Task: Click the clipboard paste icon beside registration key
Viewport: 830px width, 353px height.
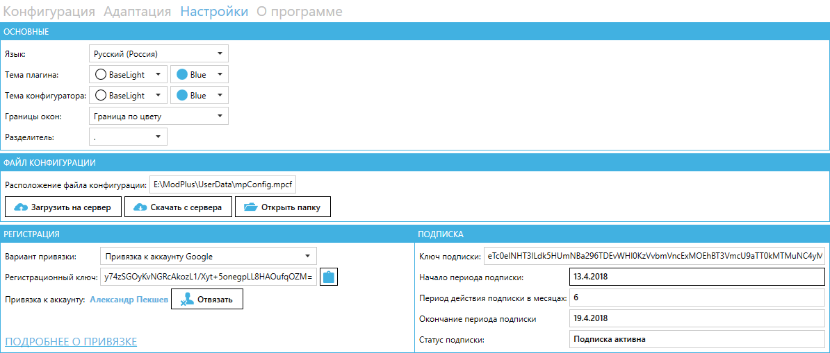Action: point(329,277)
